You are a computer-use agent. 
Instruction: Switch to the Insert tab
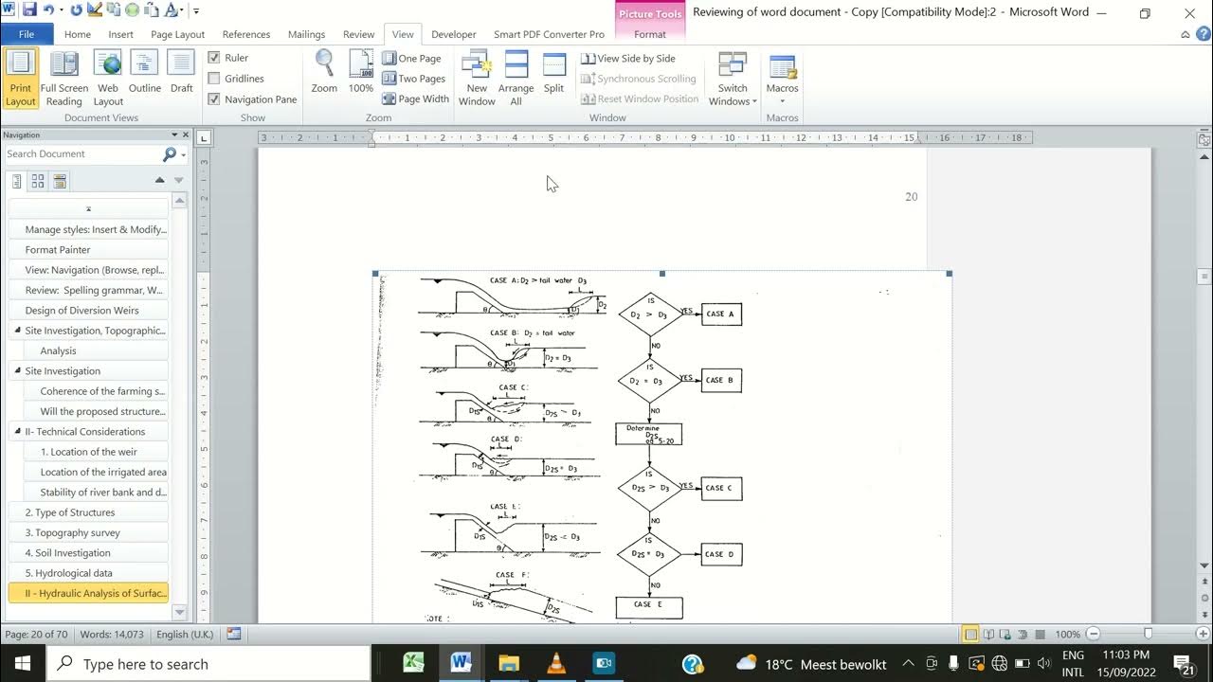120,34
